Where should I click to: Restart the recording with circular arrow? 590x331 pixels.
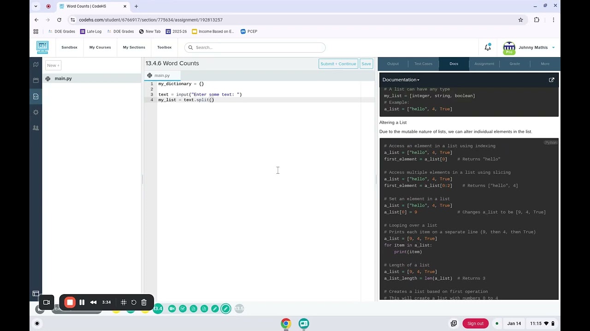tap(134, 302)
